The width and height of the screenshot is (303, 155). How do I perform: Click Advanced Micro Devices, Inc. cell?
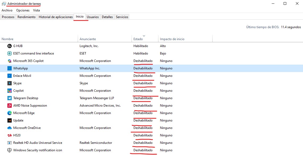point(100,106)
